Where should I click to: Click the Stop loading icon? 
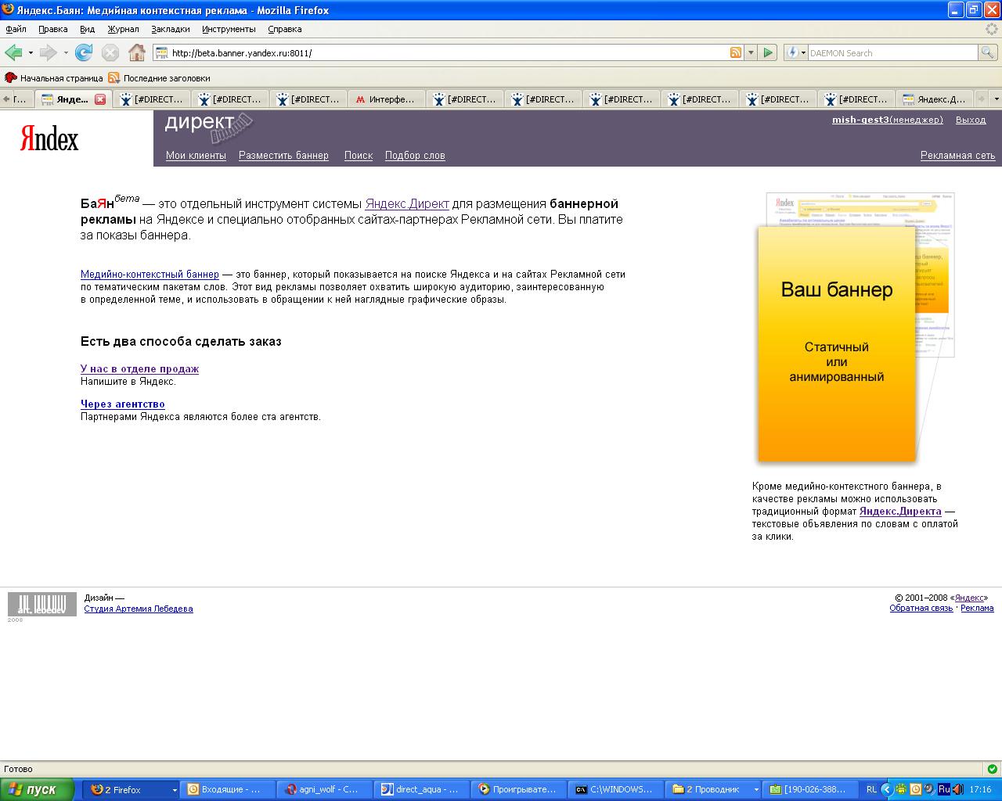point(110,52)
